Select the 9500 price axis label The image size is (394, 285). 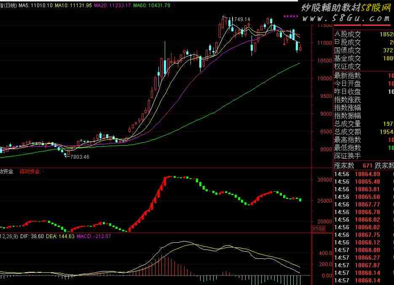click(x=326, y=96)
